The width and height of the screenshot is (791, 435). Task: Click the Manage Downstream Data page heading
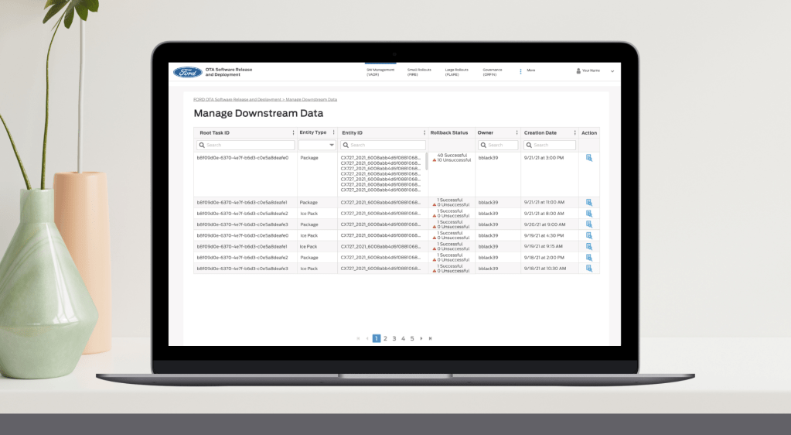coord(258,113)
